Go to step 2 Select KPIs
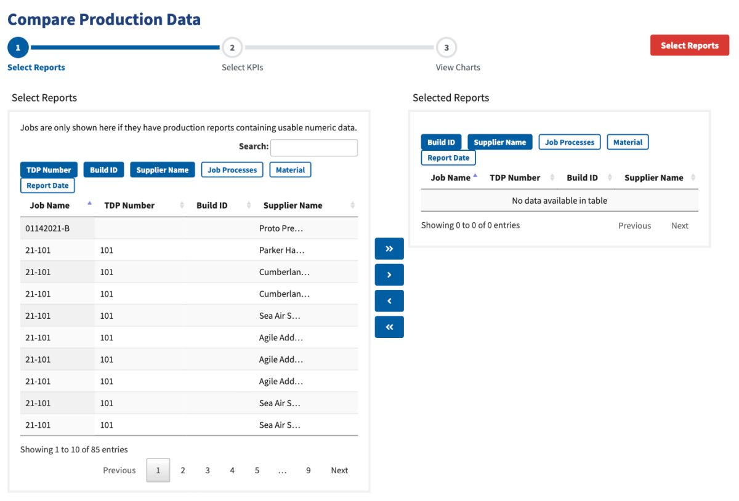 coord(232,47)
